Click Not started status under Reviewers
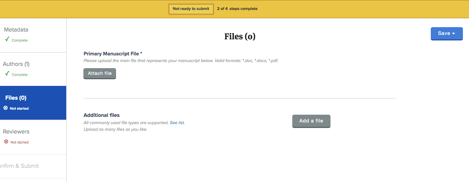 19,142
